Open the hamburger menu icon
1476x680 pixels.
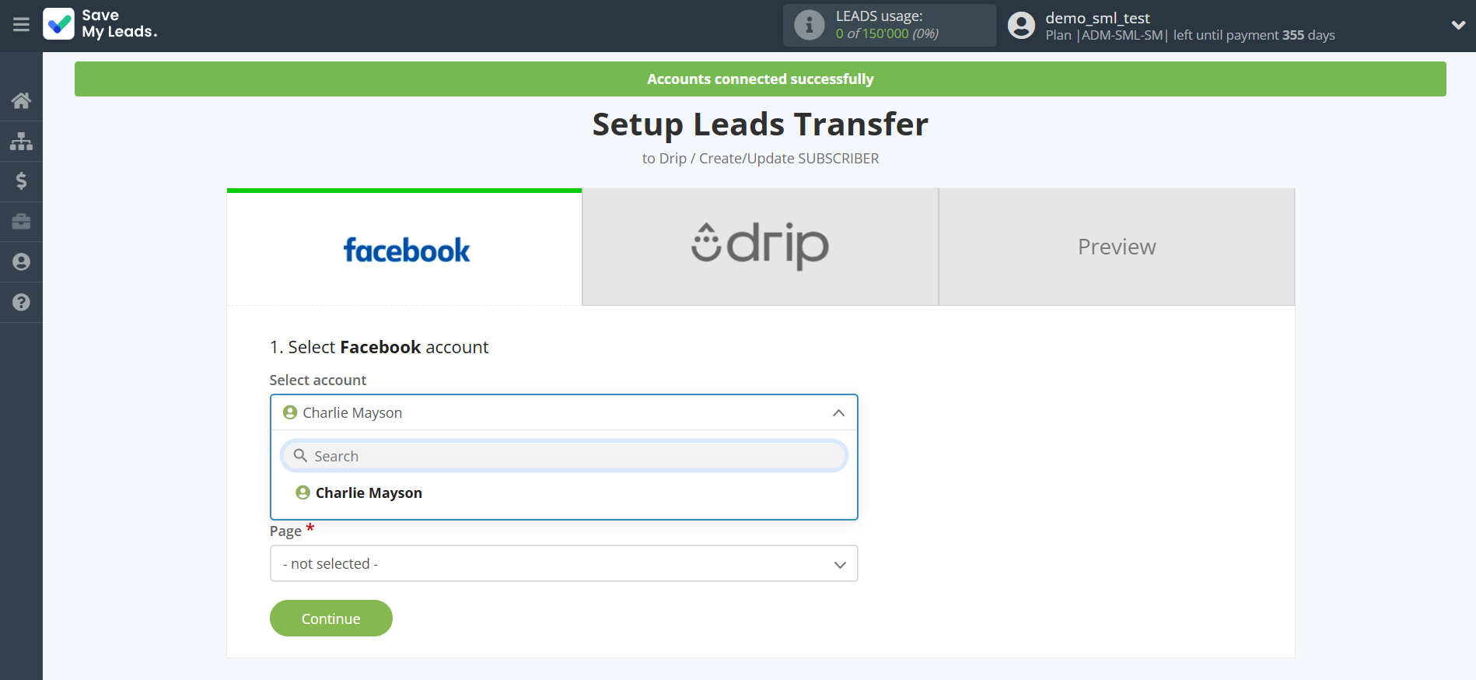tap(21, 25)
